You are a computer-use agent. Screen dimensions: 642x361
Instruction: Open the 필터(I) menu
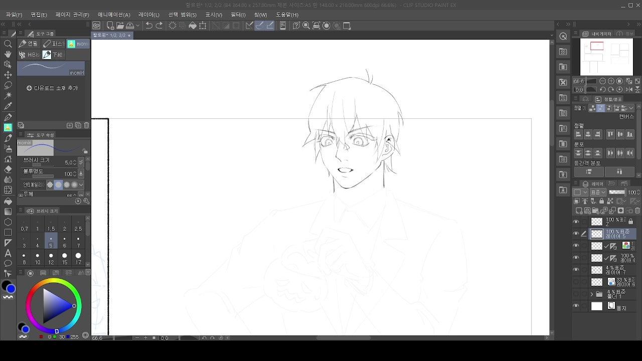[238, 15]
